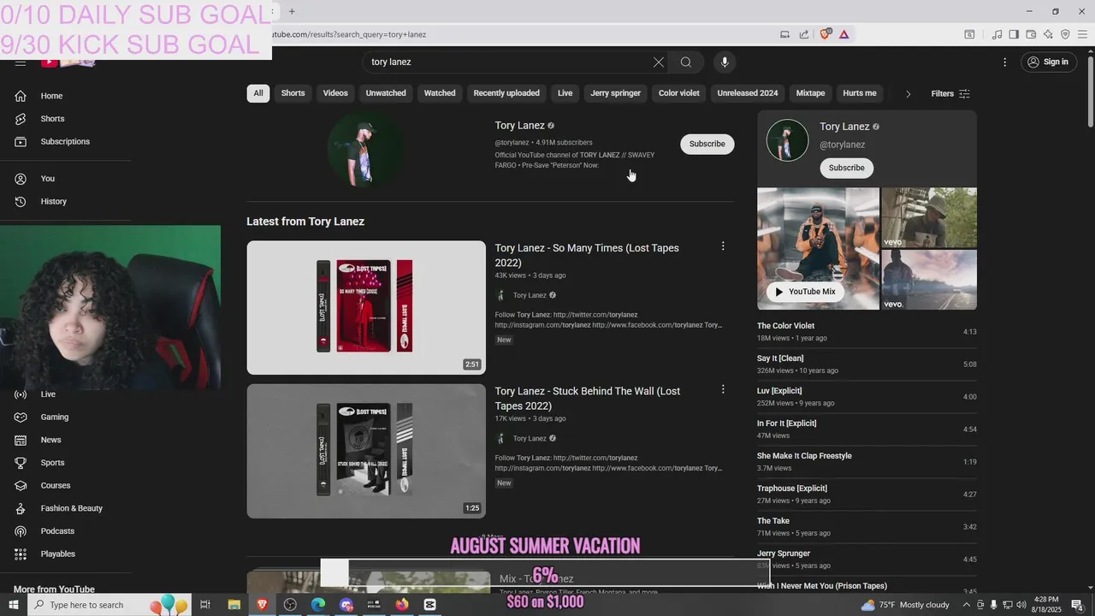Screen dimensions: 1095x616
Task: Open the Leo AI sparkle icon
Action: pos(1048,34)
